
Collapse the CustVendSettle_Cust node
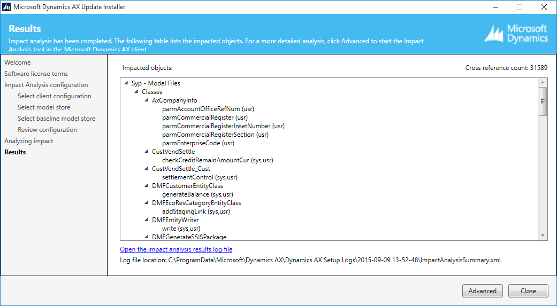147,168
